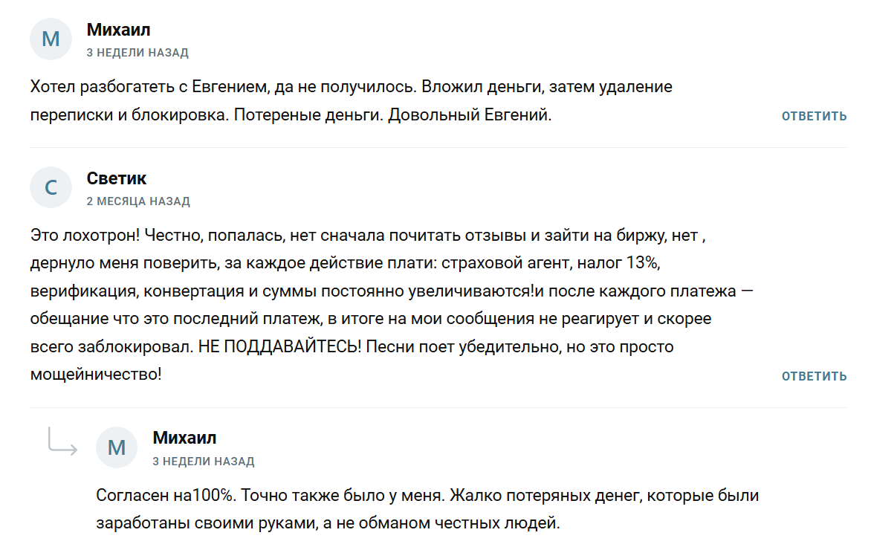Click the avatar on Михаил's nested reply

click(x=117, y=447)
